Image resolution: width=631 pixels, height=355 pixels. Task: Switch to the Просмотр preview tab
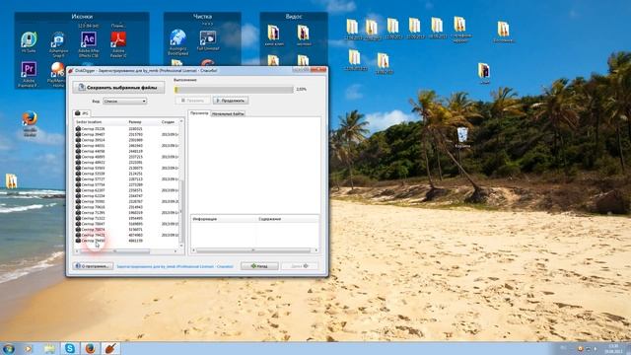pos(199,113)
